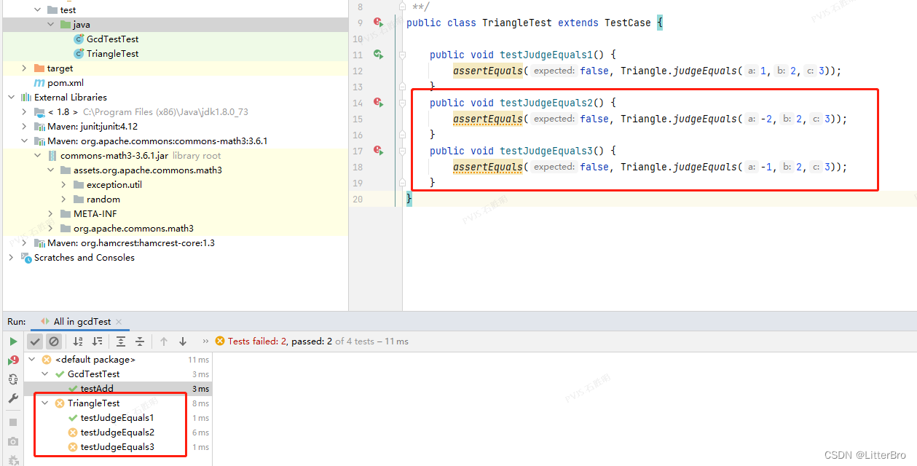Screen dimensions: 917x466
Task: Click the Rerun Failed Tests icon in left strip
Action: (12, 360)
